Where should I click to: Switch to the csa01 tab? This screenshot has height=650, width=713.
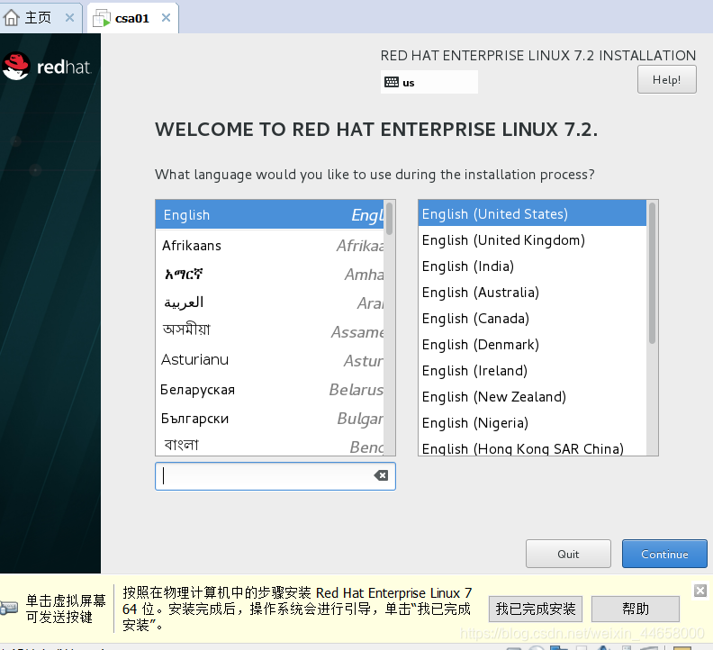coord(132,18)
